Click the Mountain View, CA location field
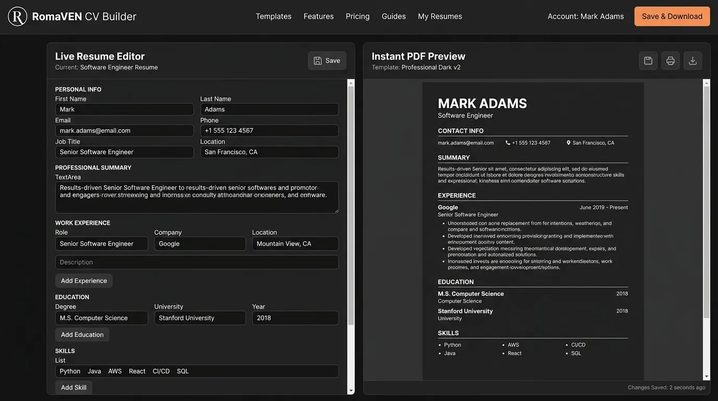The image size is (718, 401). (x=295, y=244)
